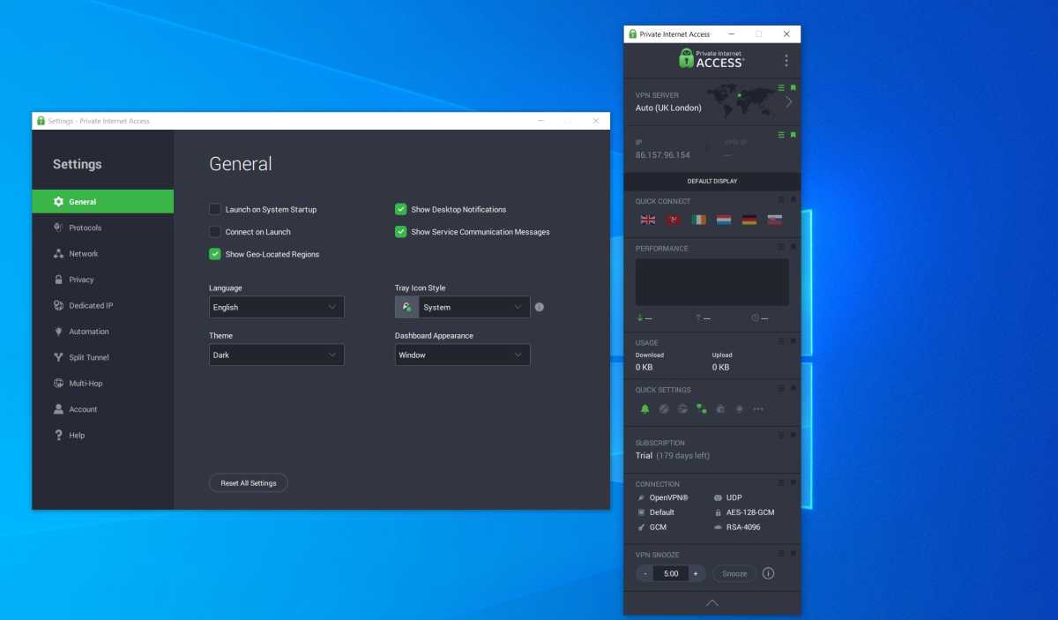
Task: Click the Subscription tile's bookmark icon
Action: click(x=793, y=436)
